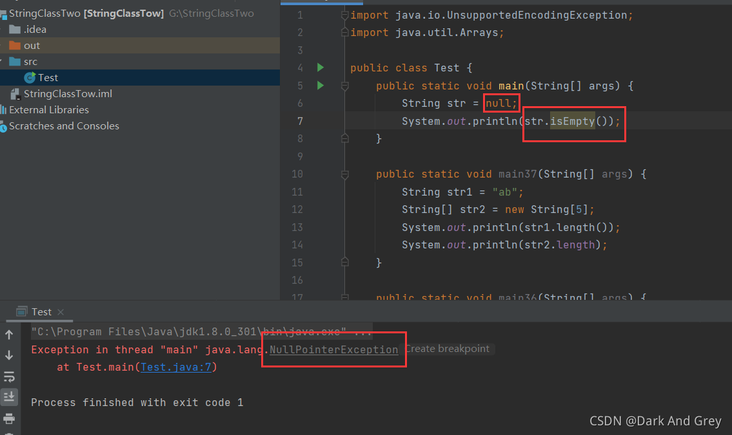Click the up stack trace arrow
The width and height of the screenshot is (732, 435).
click(x=9, y=335)
